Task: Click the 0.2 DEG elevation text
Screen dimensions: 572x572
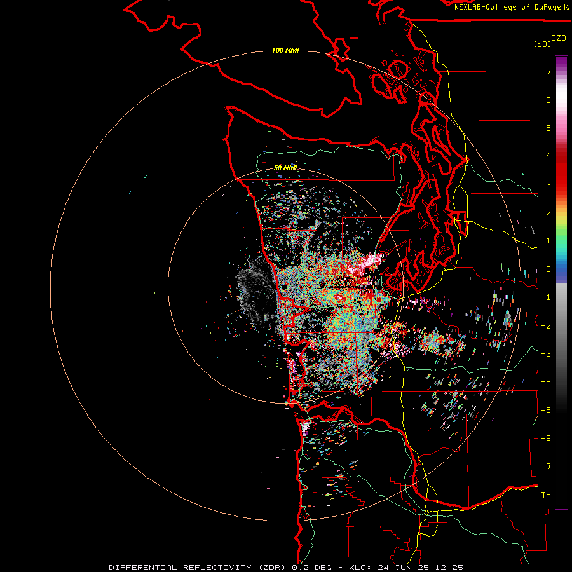Action: tap(311, 568)
